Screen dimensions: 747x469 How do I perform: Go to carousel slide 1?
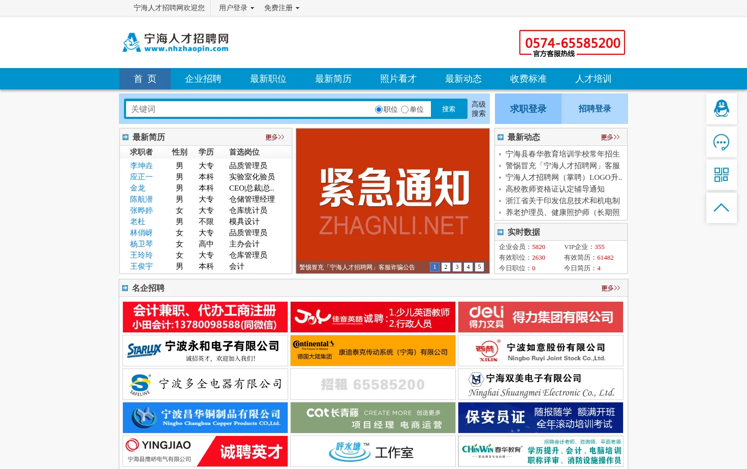(x=434, y=267)
